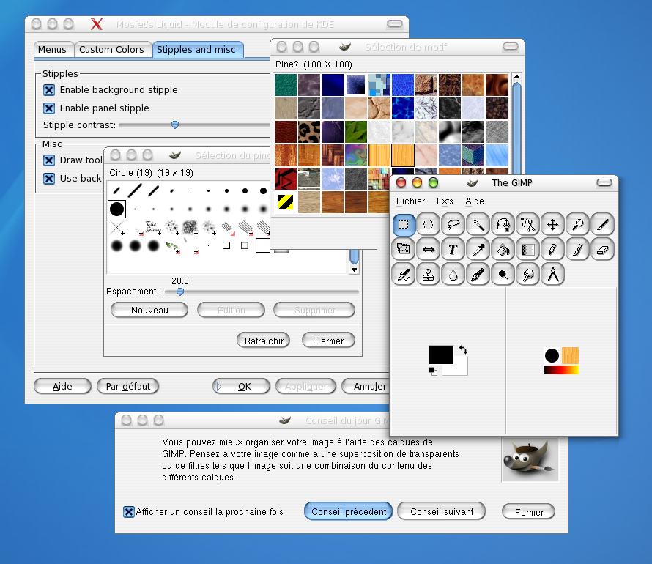Choose the Pencil tool
Screen dimensions: 652x564
click(x=553, y=249)
